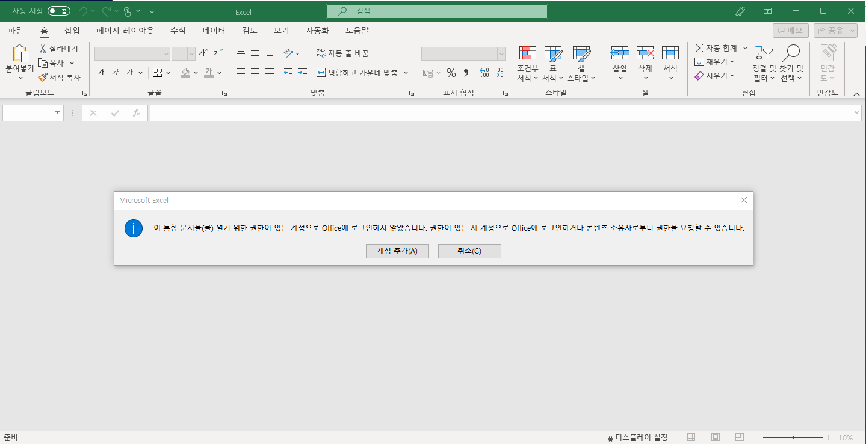Open the Help (도움말) tab
Image resolution: width=866 pixels, height=444 pixels.
point(357,30)
